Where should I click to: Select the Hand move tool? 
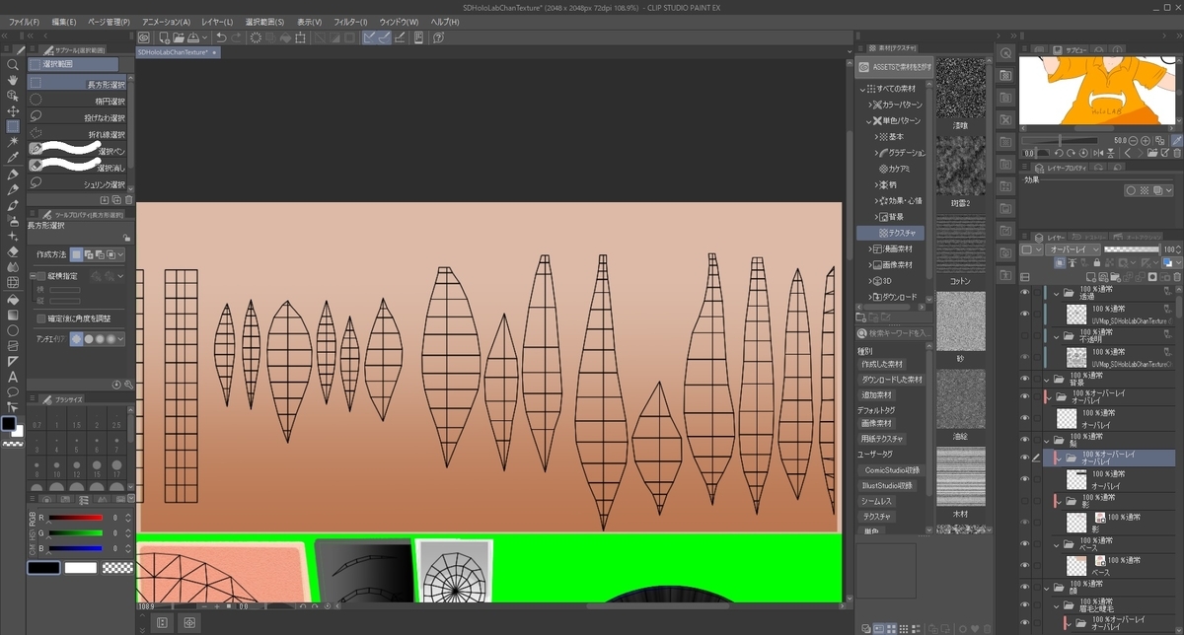tap(13, 80)
